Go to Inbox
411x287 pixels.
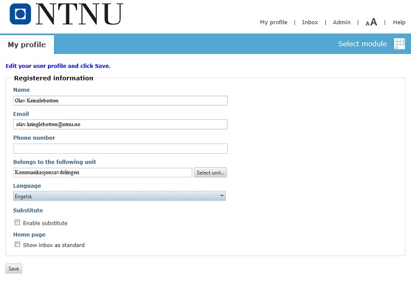click(310, 22)
